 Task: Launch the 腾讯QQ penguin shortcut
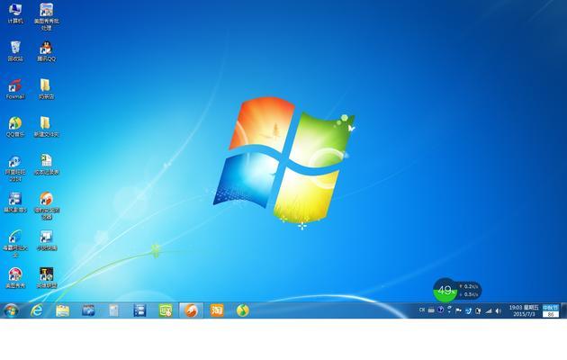(x=46, y=50)
